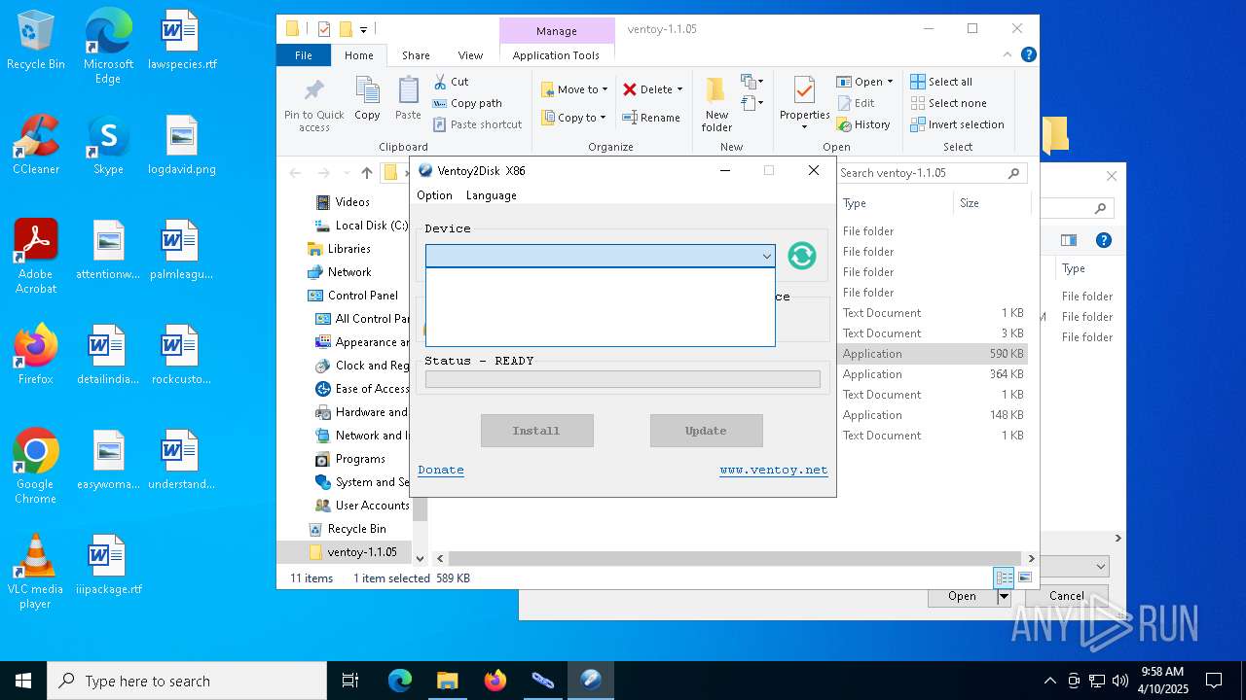The height and width of the screenshot is (700, 1246).
Task: Open the File tab in Explorer
Action: click(x=304, y=55)
